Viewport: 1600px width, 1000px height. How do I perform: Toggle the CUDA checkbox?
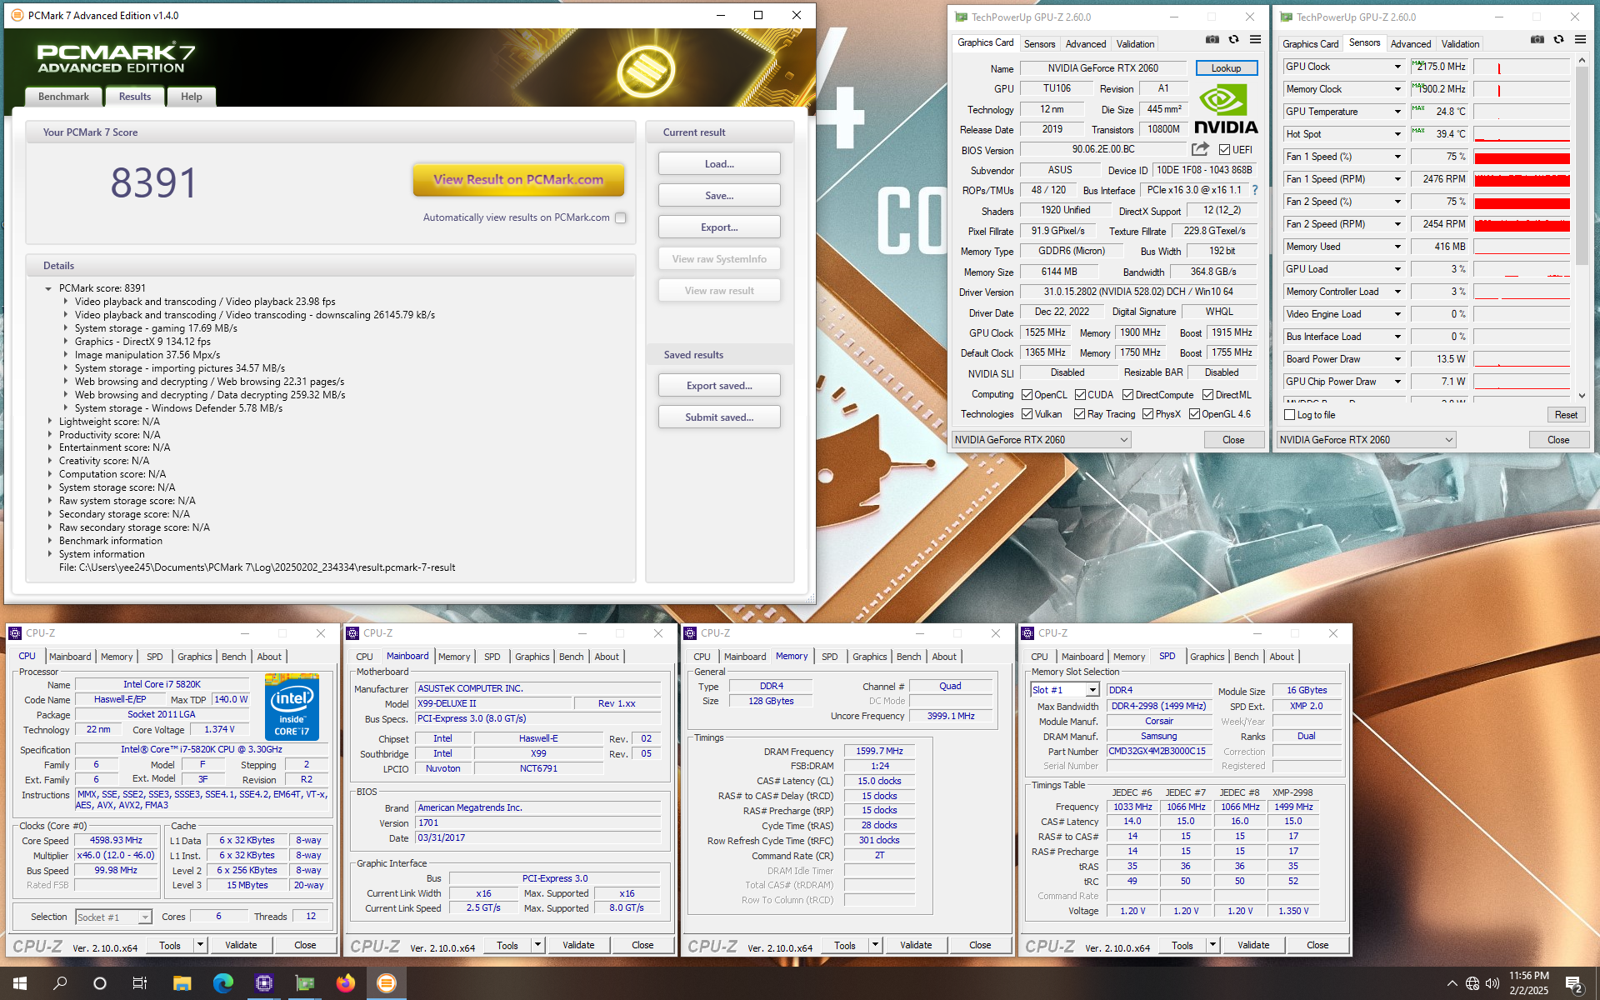tap(1080, 395)
